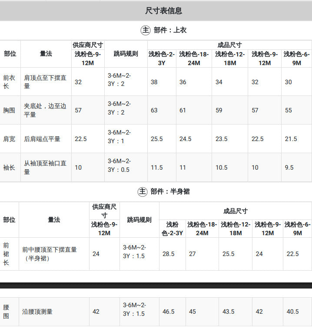Click 部位 header in 半身裙 table

tap(9, 220)
